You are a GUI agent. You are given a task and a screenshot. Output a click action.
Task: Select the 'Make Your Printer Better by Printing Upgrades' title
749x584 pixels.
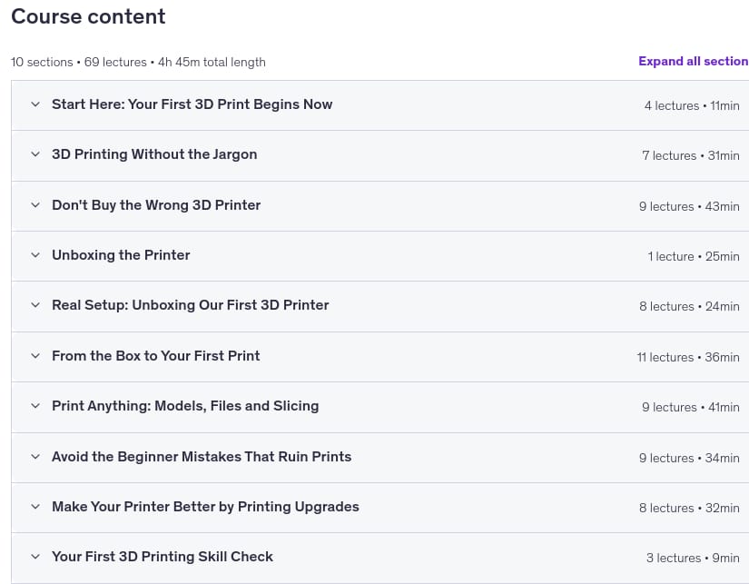point(205,507)
